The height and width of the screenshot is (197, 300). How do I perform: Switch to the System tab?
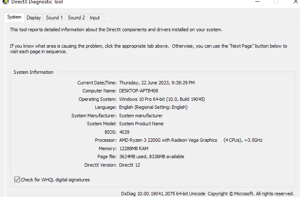tap(14, 17)
